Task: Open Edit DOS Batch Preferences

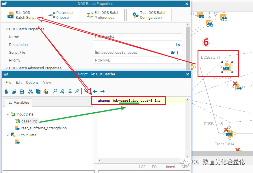Action: point(103,15)
